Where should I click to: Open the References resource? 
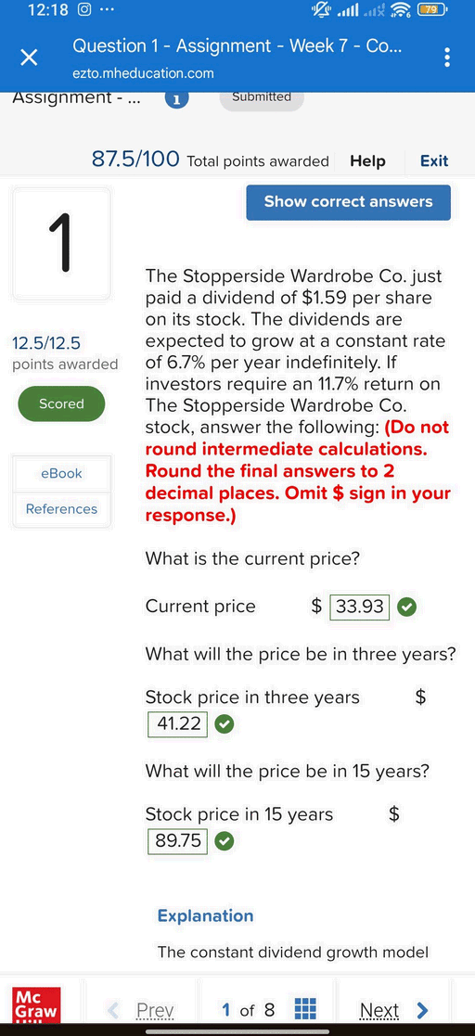click(61, 509)
